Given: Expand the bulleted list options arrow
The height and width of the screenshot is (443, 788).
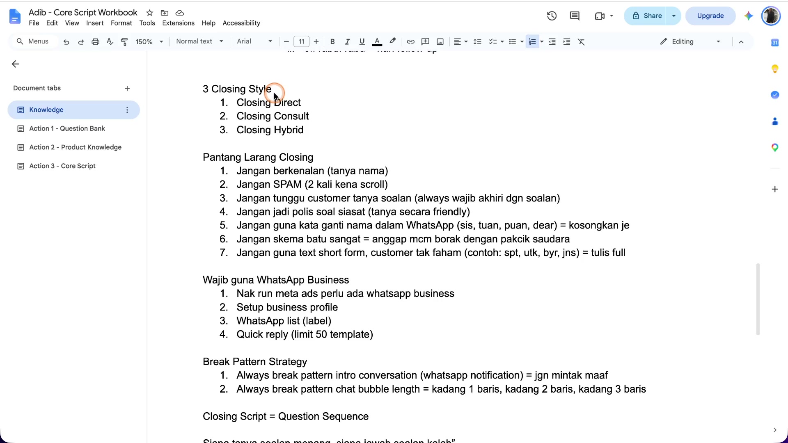Looking at the screenshot, I should [522, 42].
